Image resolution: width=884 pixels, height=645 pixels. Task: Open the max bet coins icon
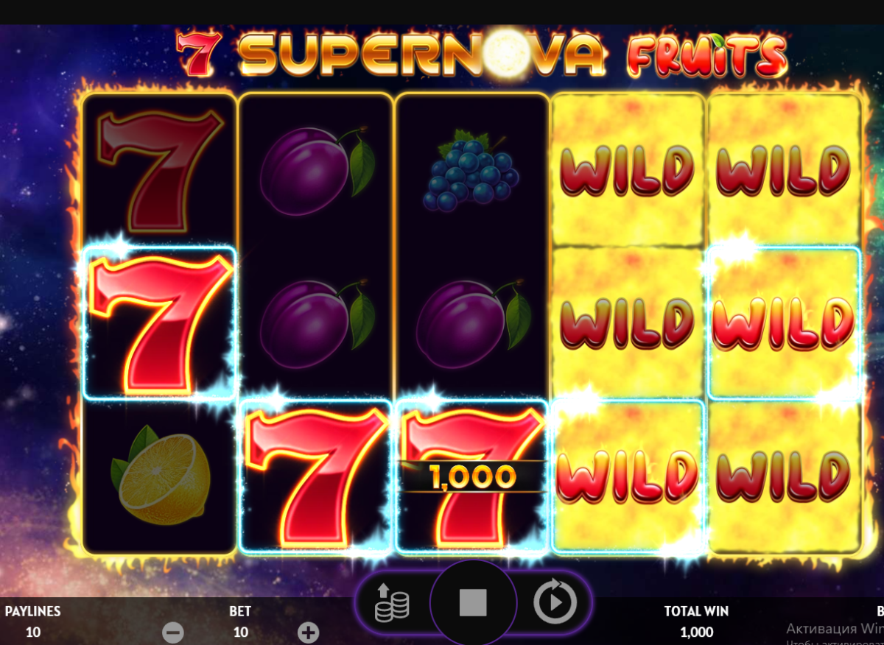coord(391,603)
